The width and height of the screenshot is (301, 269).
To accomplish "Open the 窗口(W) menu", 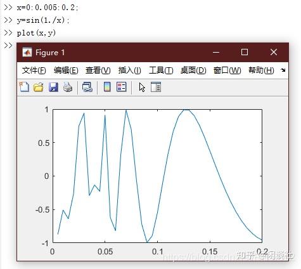I will point(227,70).
